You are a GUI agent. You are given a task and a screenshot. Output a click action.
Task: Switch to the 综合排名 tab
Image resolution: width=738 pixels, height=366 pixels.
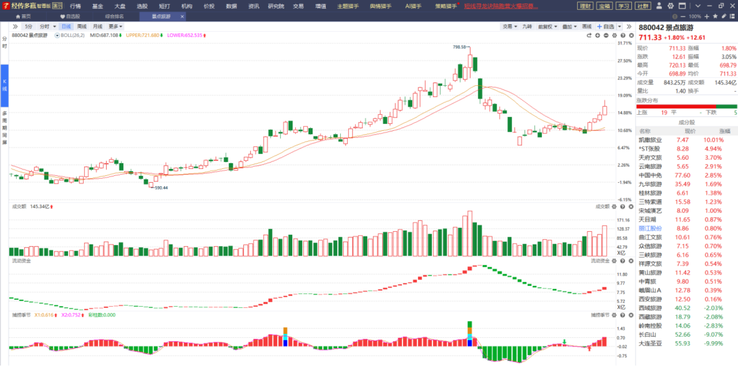114,16
